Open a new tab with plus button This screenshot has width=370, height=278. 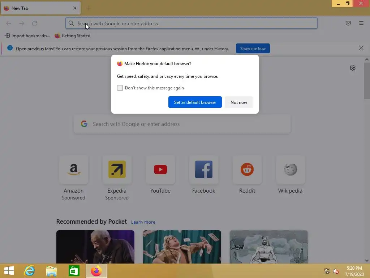88,8
